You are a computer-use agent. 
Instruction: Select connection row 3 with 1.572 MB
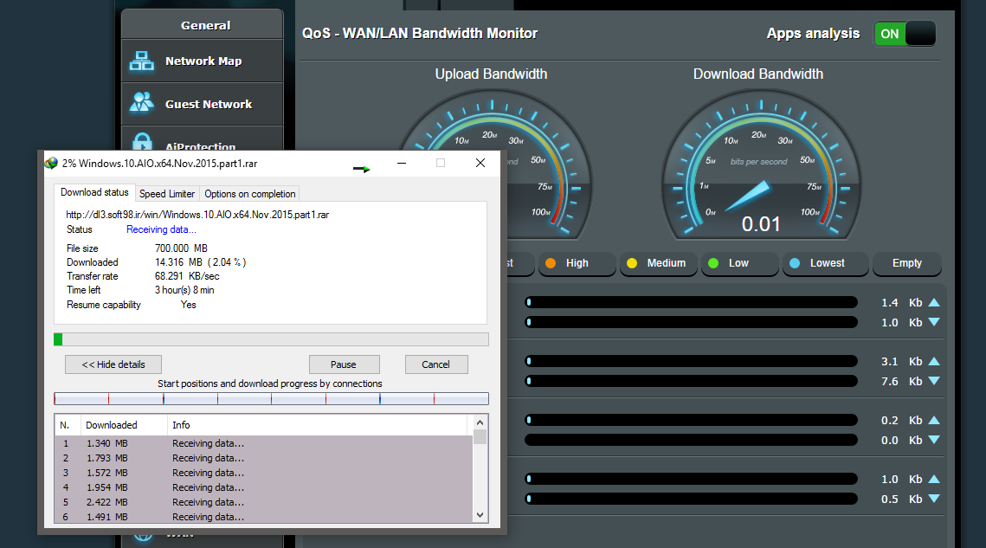(x=263, y=473)
